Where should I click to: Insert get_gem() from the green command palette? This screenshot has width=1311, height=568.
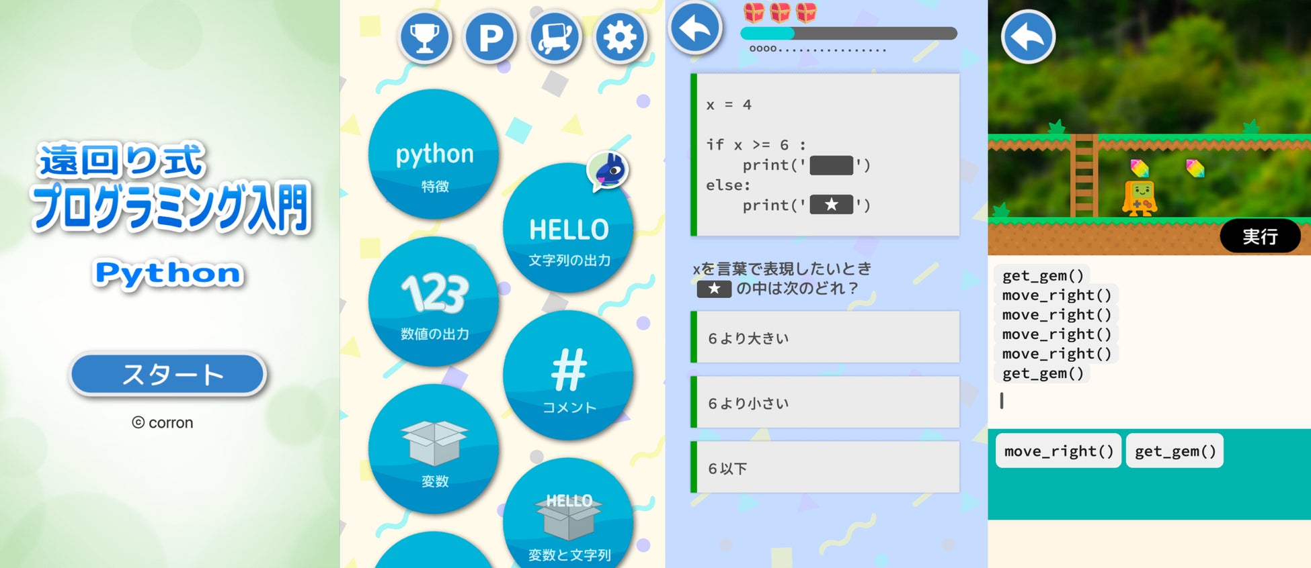point(1175,451)
